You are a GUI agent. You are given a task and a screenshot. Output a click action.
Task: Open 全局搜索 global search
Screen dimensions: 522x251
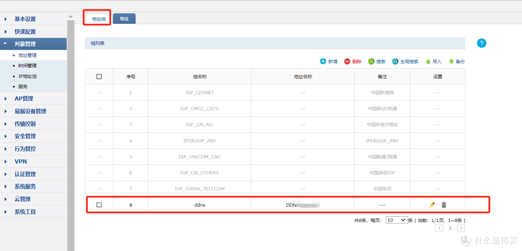click(406, 61)
